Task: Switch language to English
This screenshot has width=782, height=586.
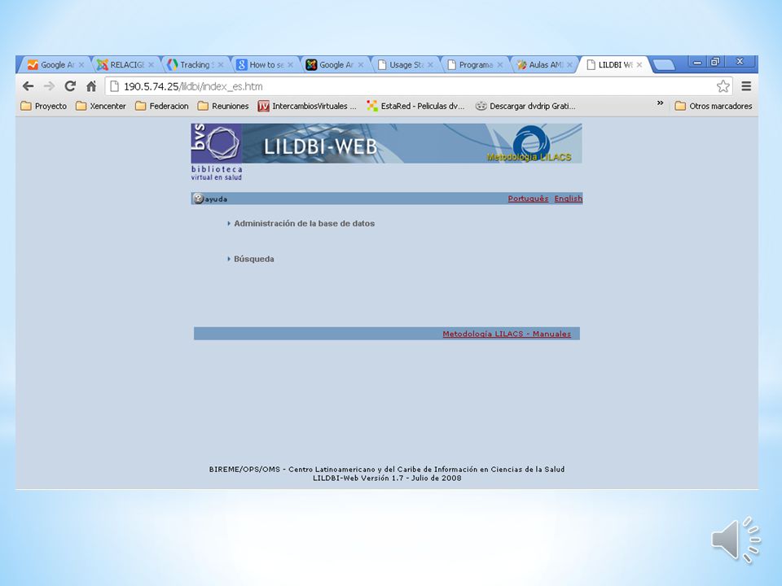Action: coord(568,199)
